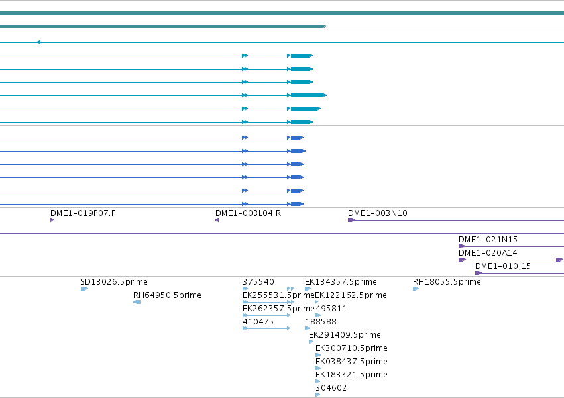Click the purple arrow glyph under DME1-019P07.F

point(52,220)
